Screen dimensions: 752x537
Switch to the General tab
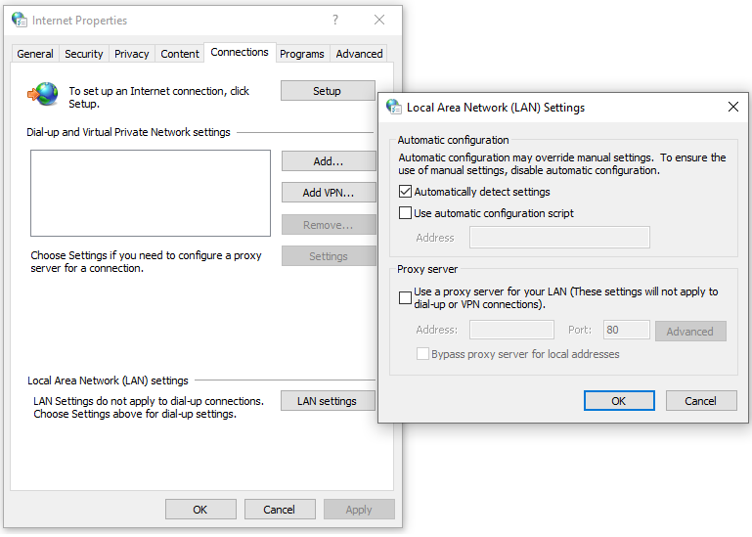pos(35,54)
